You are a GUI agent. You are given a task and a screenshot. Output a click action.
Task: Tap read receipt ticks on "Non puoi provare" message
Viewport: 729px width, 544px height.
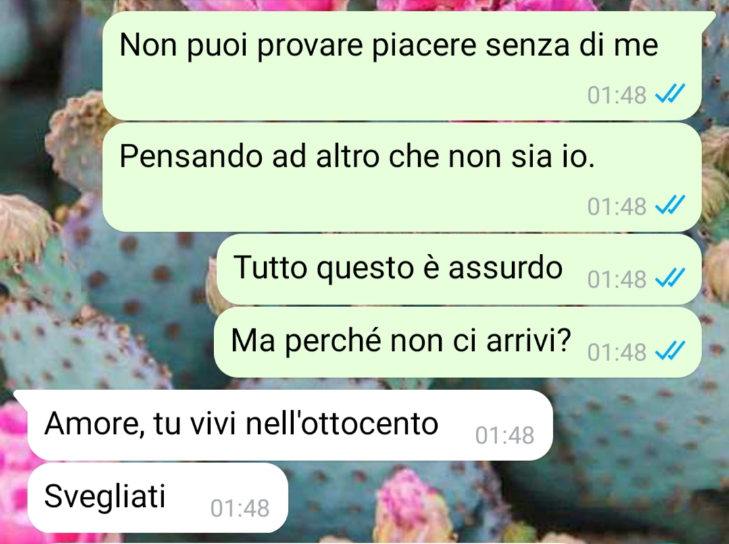click(670, 93)
